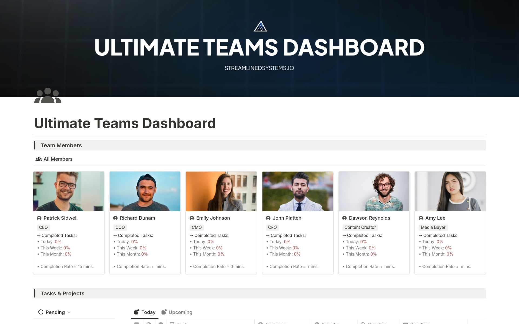Click the Media Buyer tag on Amy Lee's card

tap(433, 227)
